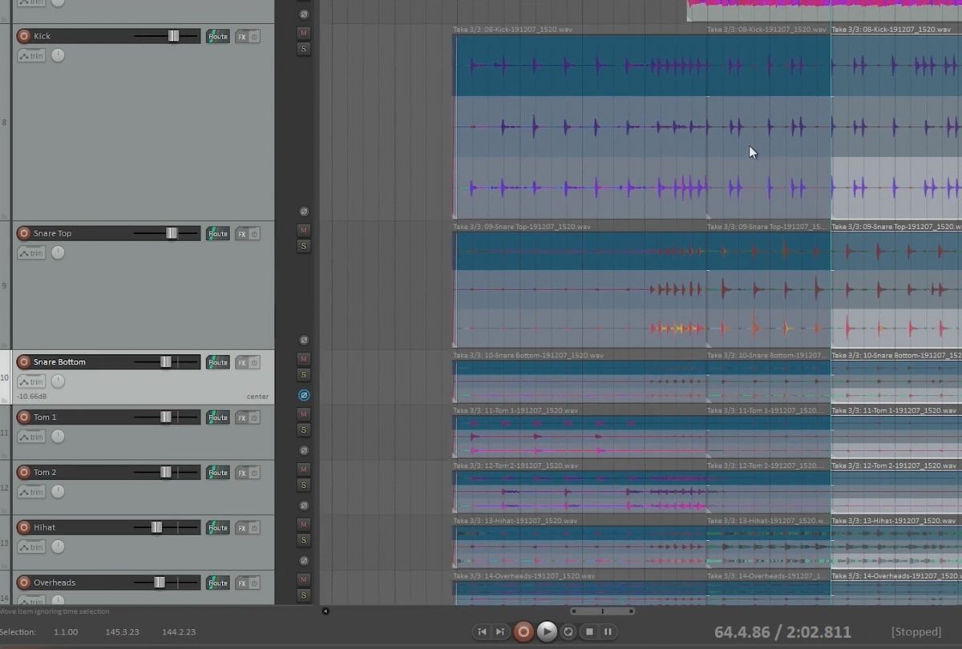Click the Hihat pan knob
Image resolution: width=962 pixels, height=649 pixels.
58,546
